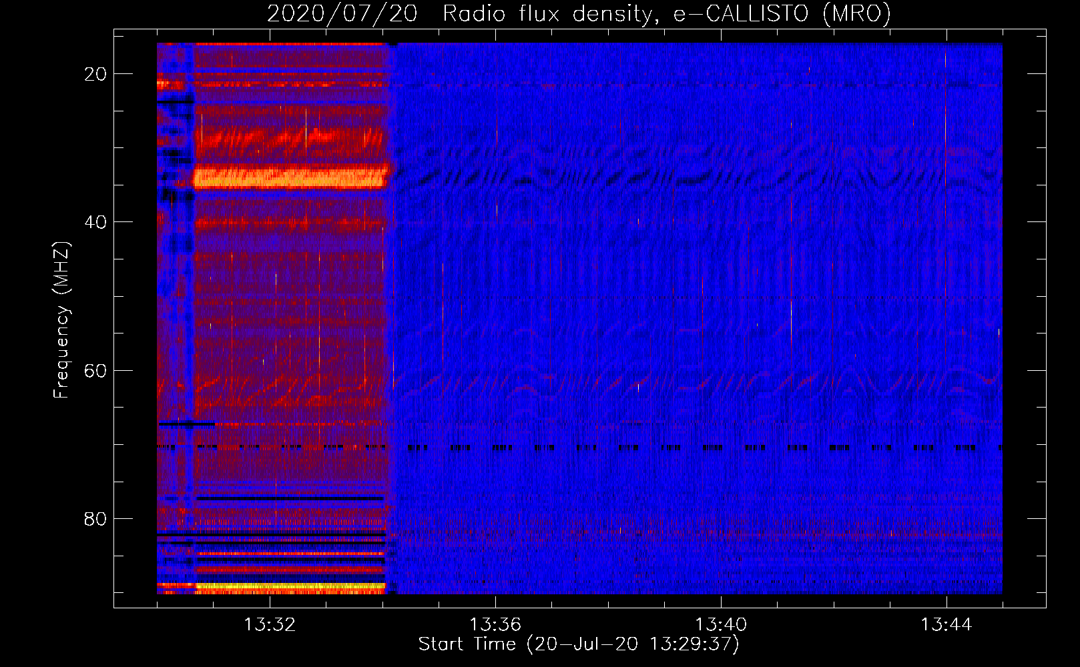1080x667 pixels.
Task: Click the 13:36 time tick label
Action: click(495, 625)
